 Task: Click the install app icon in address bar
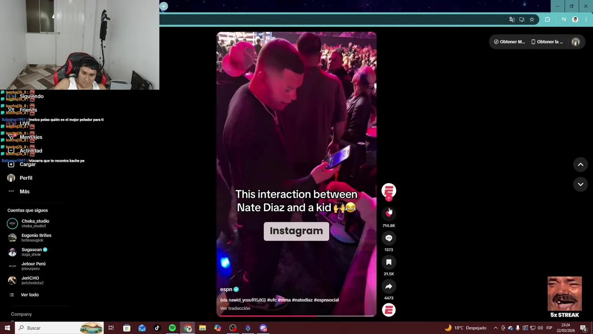click(522, 19)
